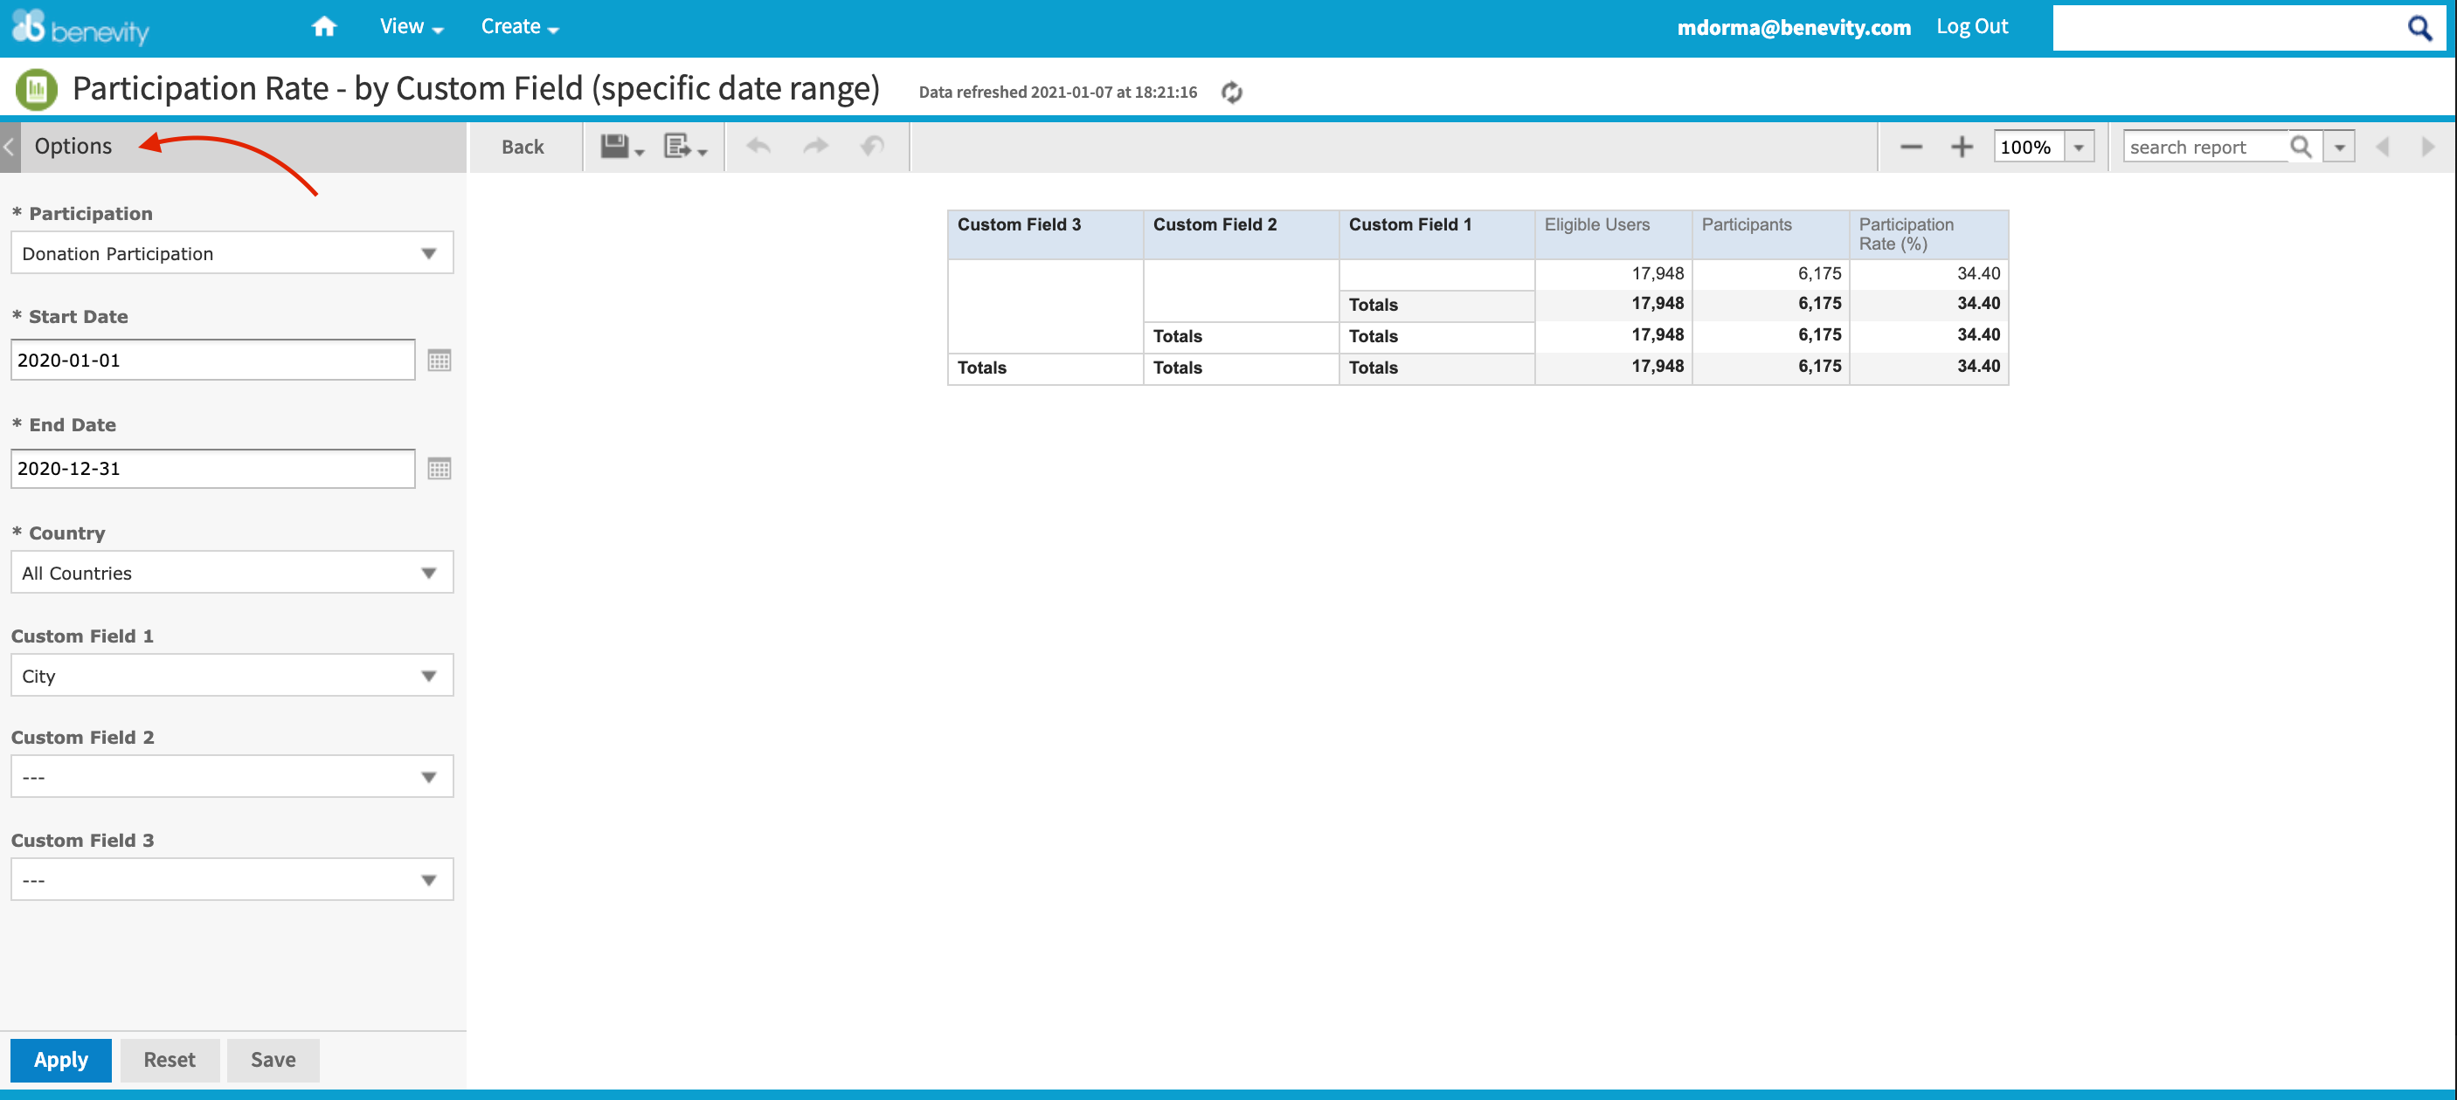Zoom out with the minus icon
The height and width of the screenshot is (1100, 2457).
pyautogui.click(x=1911, y=147)
